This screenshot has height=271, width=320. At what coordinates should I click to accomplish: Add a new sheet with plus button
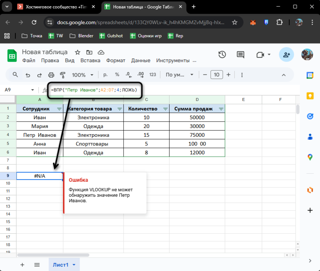(22, 265)
